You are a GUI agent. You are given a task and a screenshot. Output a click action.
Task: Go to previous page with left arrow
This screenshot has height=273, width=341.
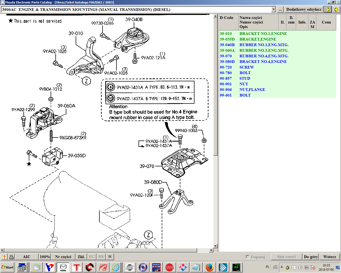(328, 10)
